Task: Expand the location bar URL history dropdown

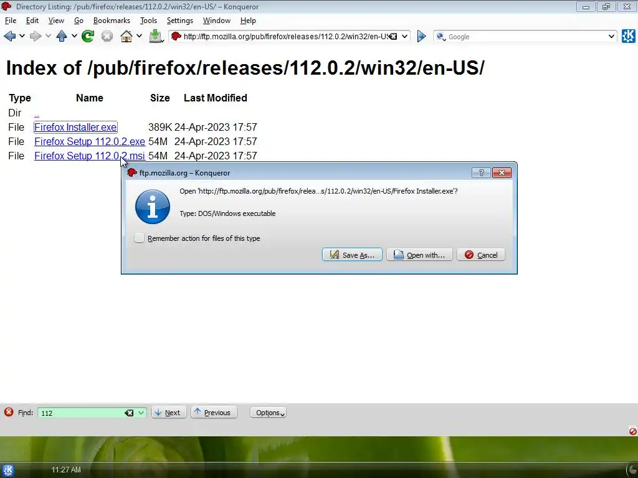Action: click(x=404, y=37)
